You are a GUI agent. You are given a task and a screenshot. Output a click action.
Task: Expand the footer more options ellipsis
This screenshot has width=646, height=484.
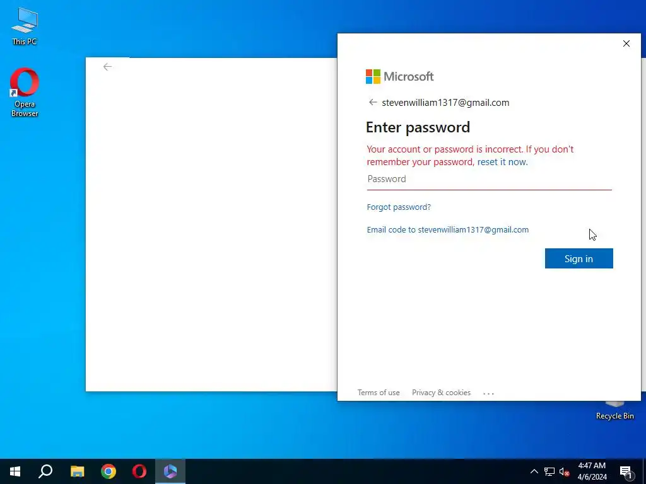488,393
